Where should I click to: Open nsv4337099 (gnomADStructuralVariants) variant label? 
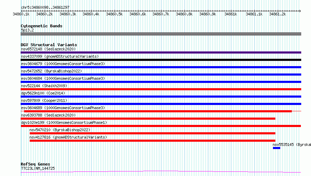point(60,56)
